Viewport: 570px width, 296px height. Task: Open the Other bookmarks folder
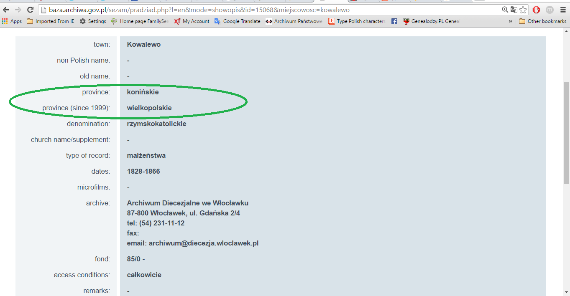pos(542,21)
